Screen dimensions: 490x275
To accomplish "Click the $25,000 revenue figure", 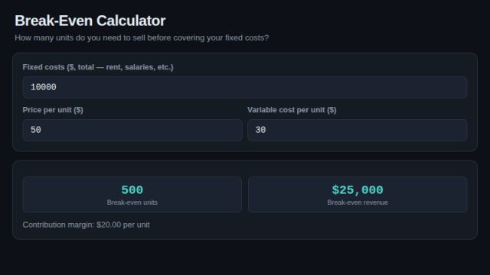I will [x=358, y=190].
